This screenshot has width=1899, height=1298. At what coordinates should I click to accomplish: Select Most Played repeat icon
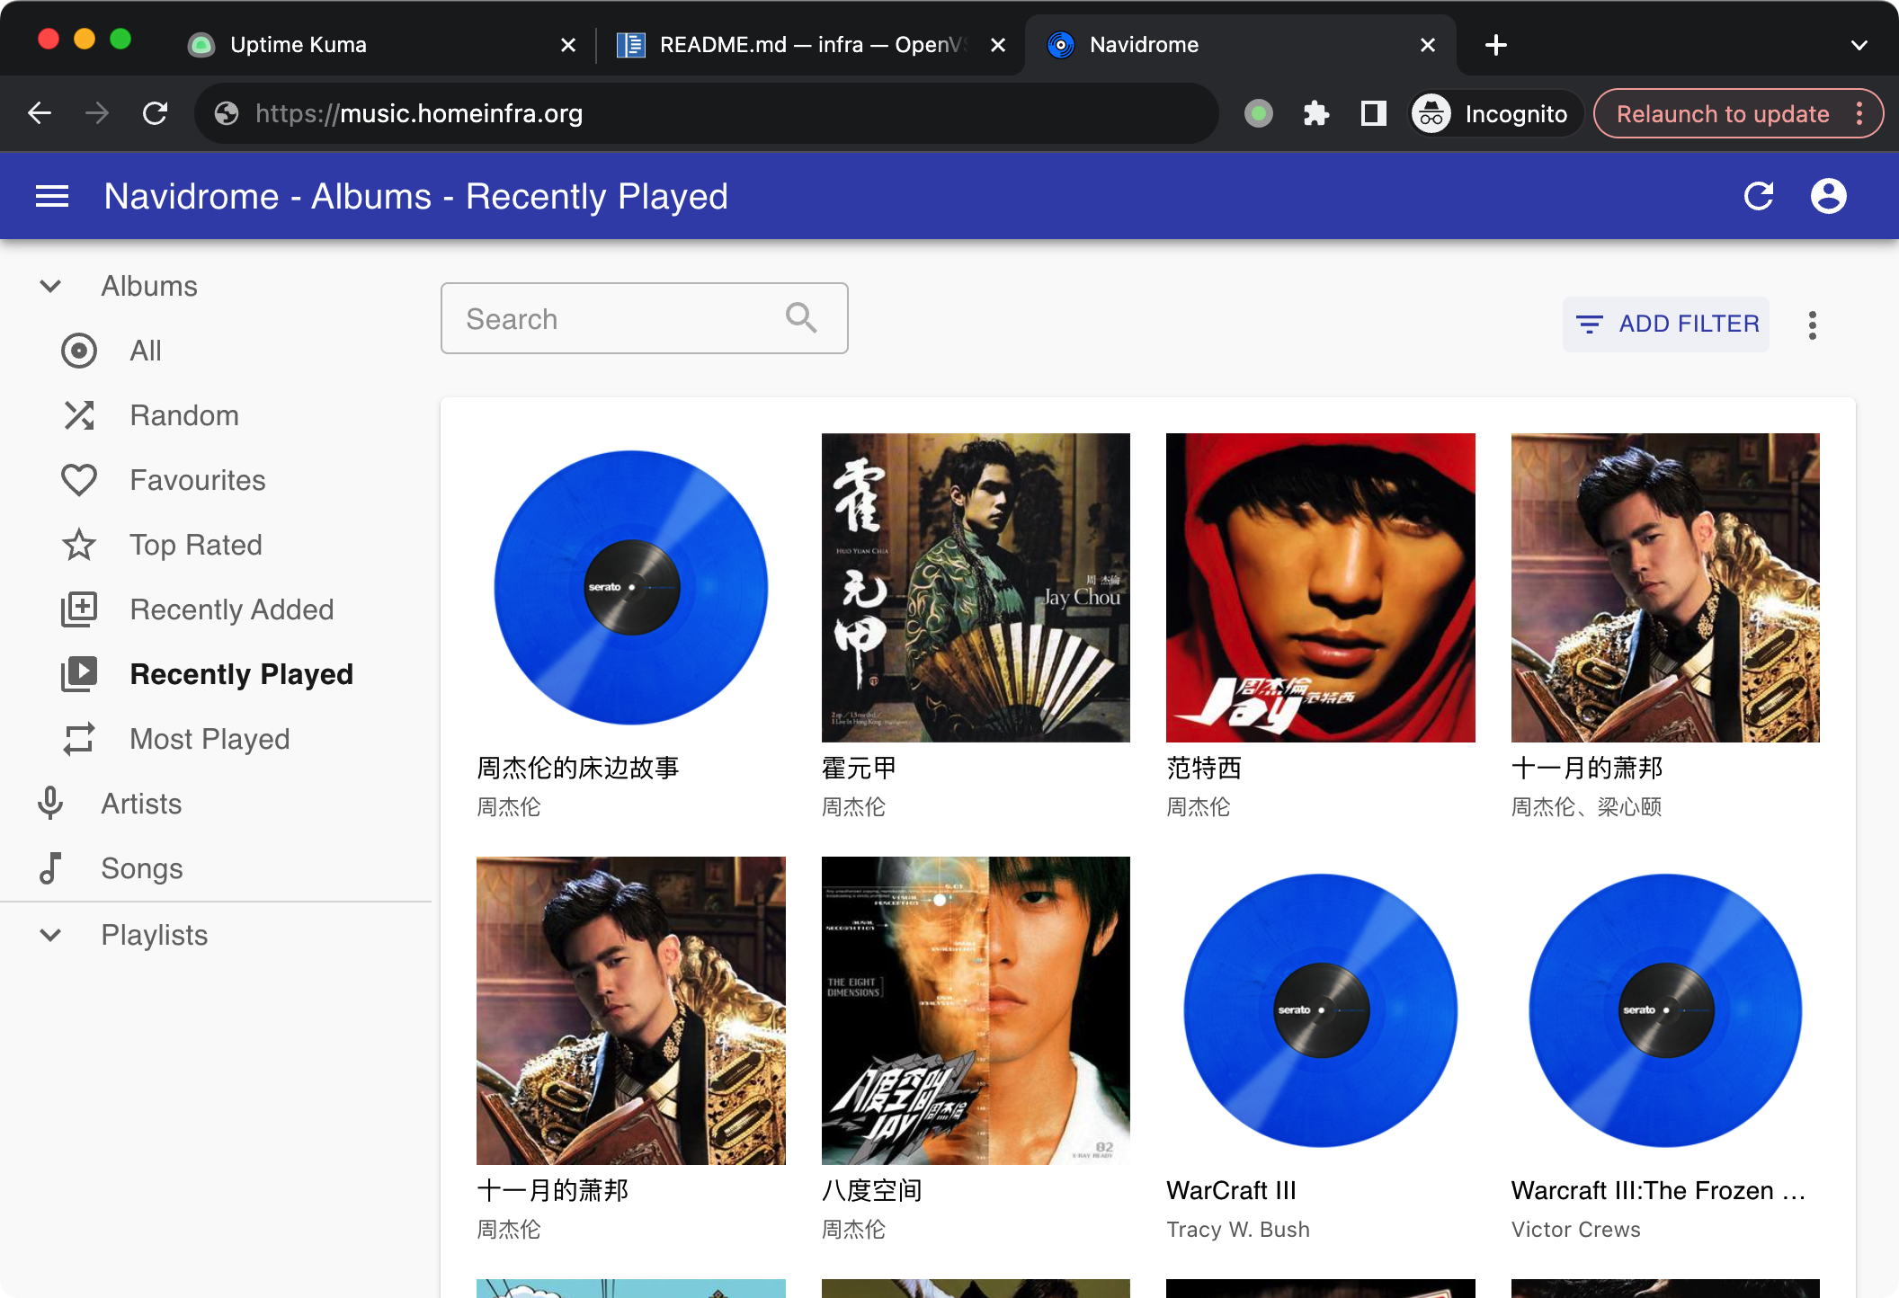[79, 739]
